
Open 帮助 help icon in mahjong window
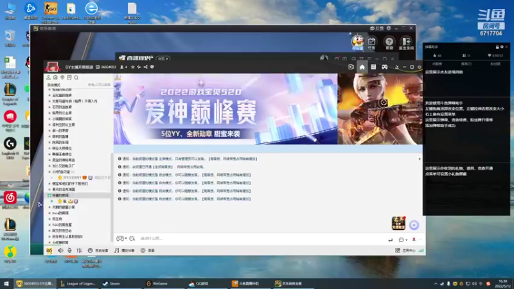[x=389, y=43]
